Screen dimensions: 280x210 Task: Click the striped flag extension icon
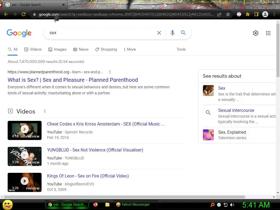coord(239,14)
